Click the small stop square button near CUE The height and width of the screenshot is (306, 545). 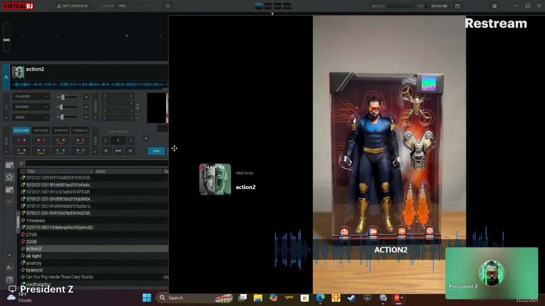coord(146,138)
